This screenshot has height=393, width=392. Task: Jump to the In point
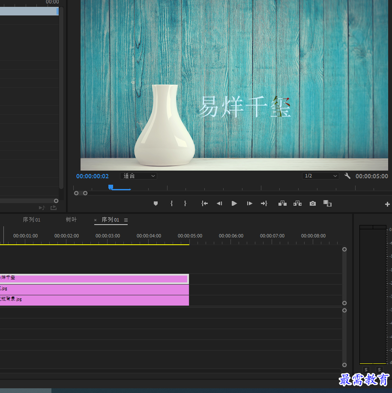pyautogui.click(x=205, y=204)
